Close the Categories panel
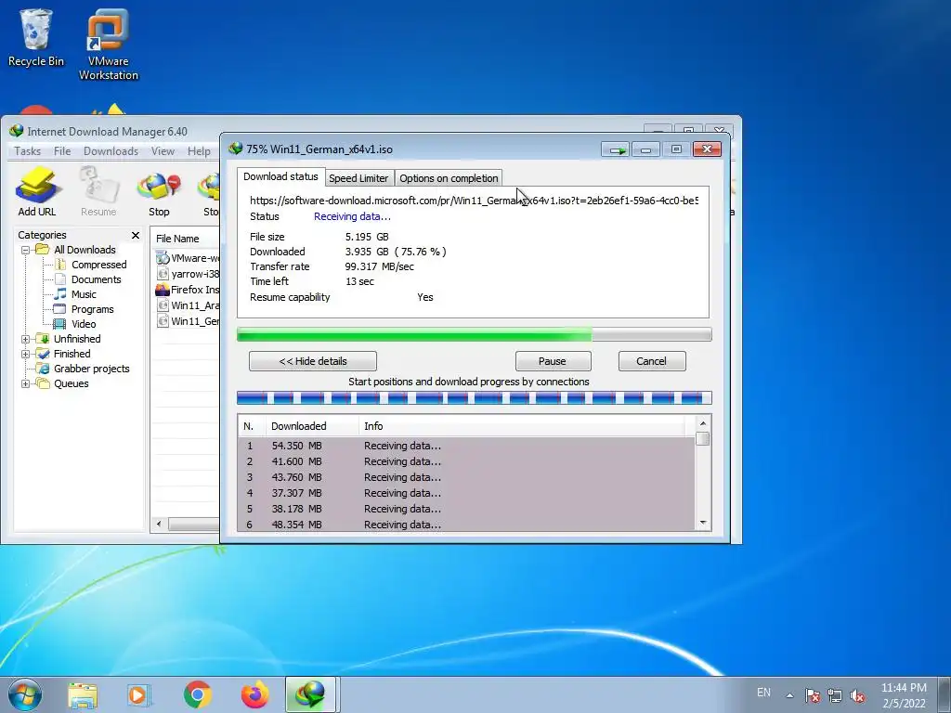The width and height of the screenshot is (951, 713). point(136,235)
